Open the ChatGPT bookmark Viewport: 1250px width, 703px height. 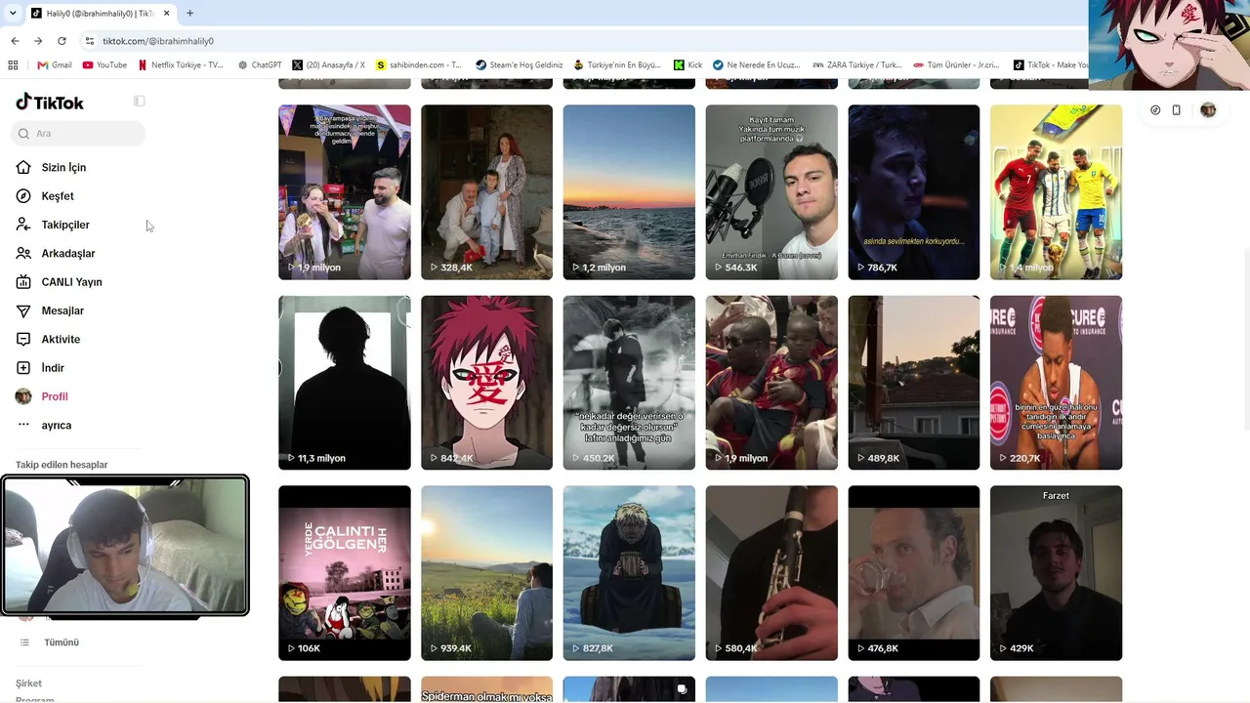pos(260,65)
